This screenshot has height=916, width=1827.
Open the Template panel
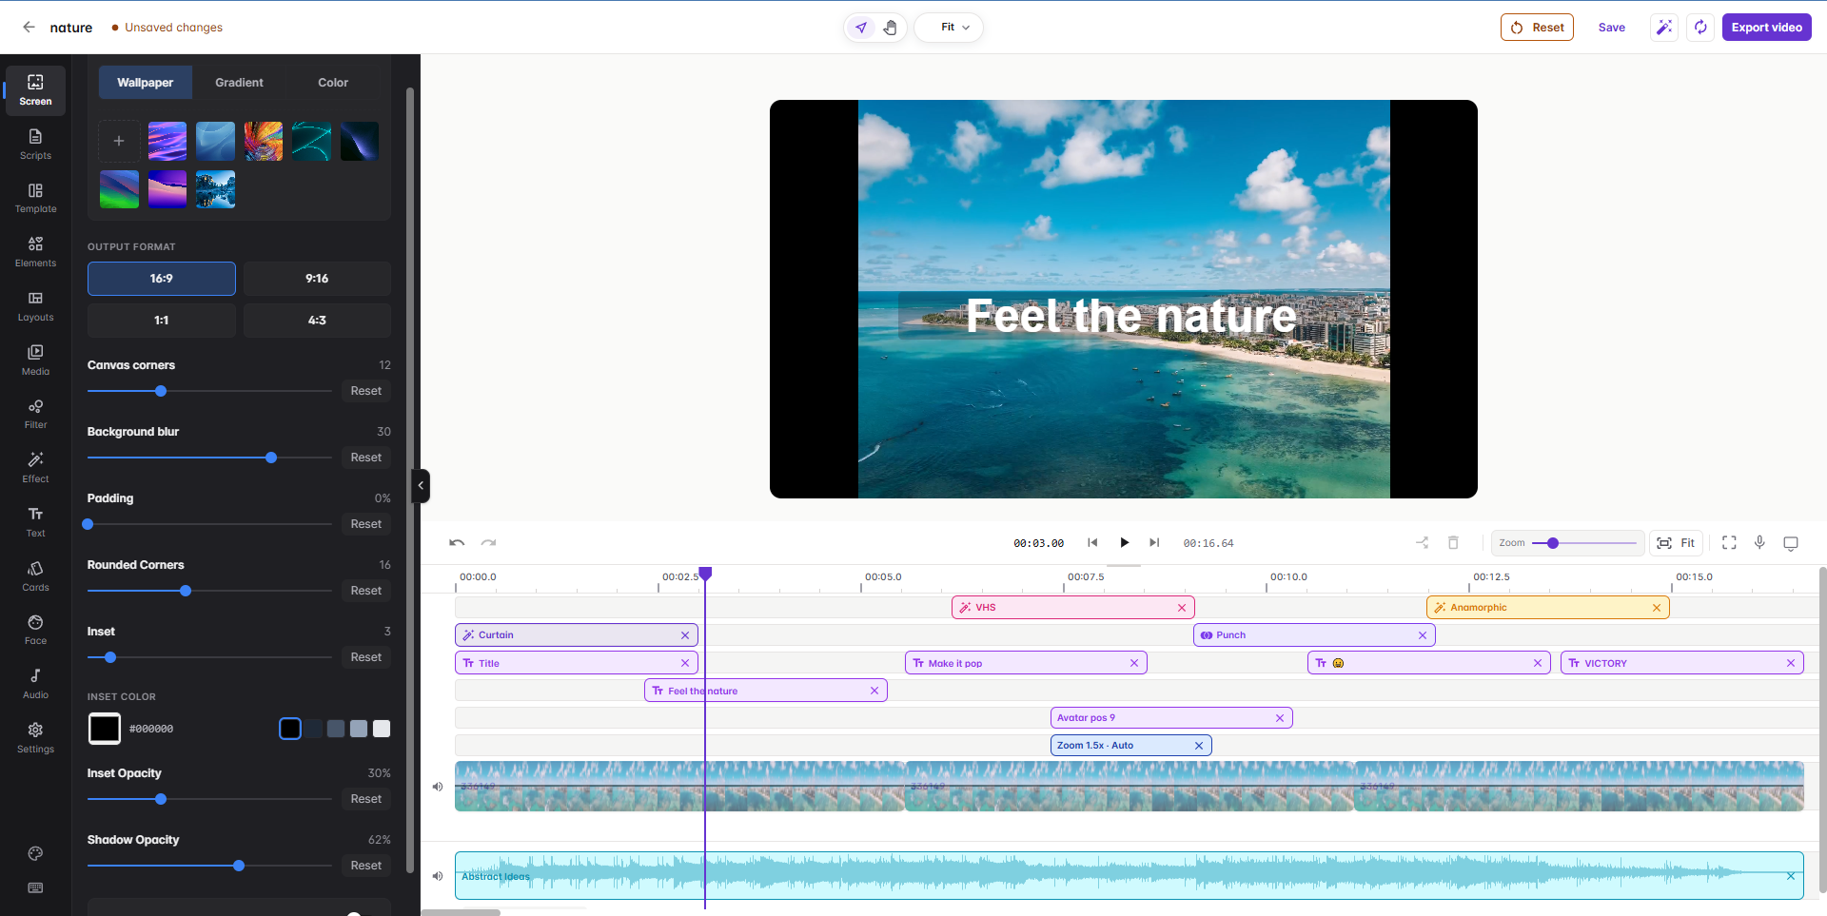[x=35, y=199]
